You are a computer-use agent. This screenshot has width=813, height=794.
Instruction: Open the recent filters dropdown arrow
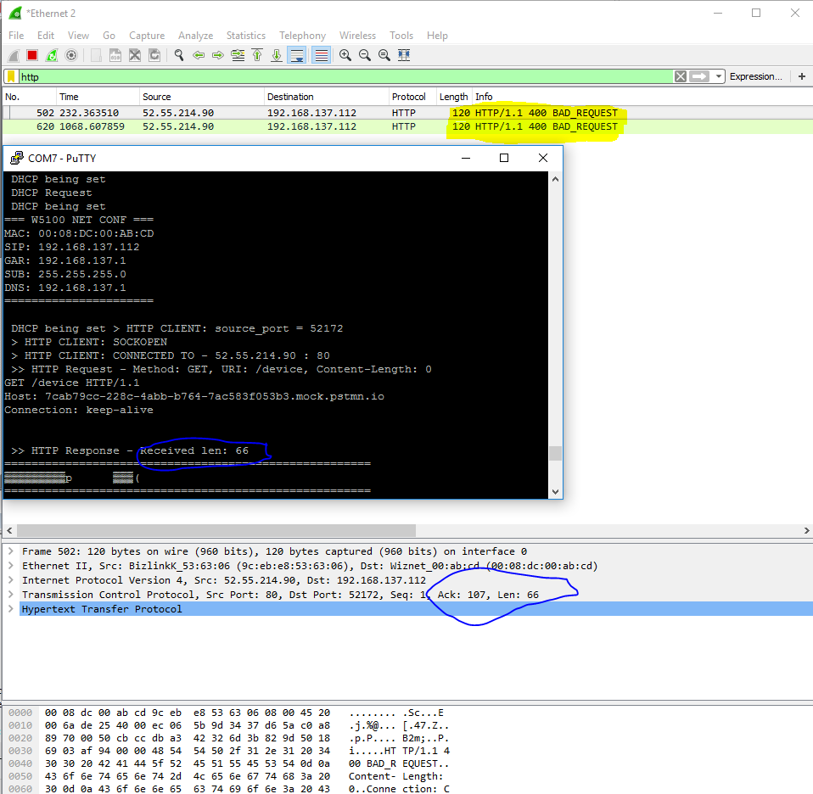coord(719,76)
